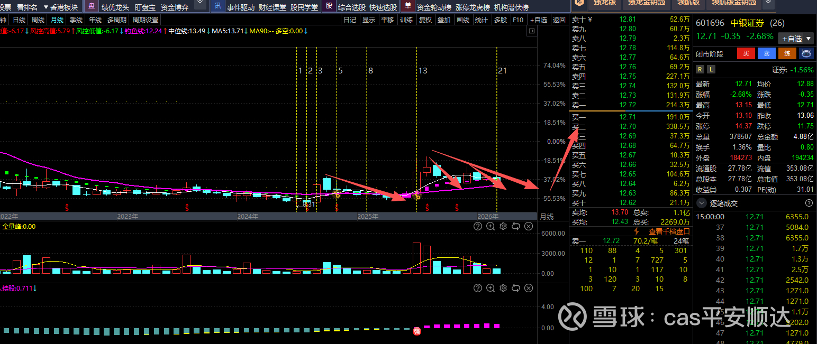
Task: Expand the top toolbar overflow chevron
Action: (201, 4)
